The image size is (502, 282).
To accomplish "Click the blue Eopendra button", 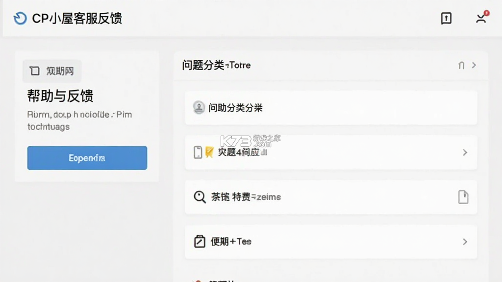I will [x=87, y=158].
